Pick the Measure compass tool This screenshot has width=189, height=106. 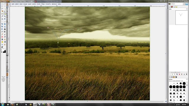click(2, 19)
